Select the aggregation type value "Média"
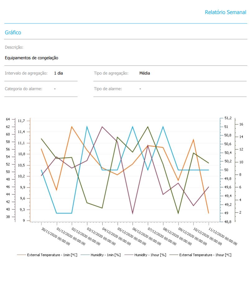Viewport: 252px width, 283px height. 145,73
